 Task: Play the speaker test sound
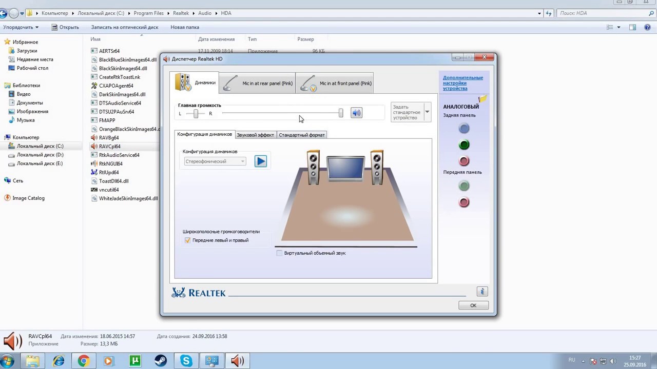pyautogui.click(x=261, y=161)
